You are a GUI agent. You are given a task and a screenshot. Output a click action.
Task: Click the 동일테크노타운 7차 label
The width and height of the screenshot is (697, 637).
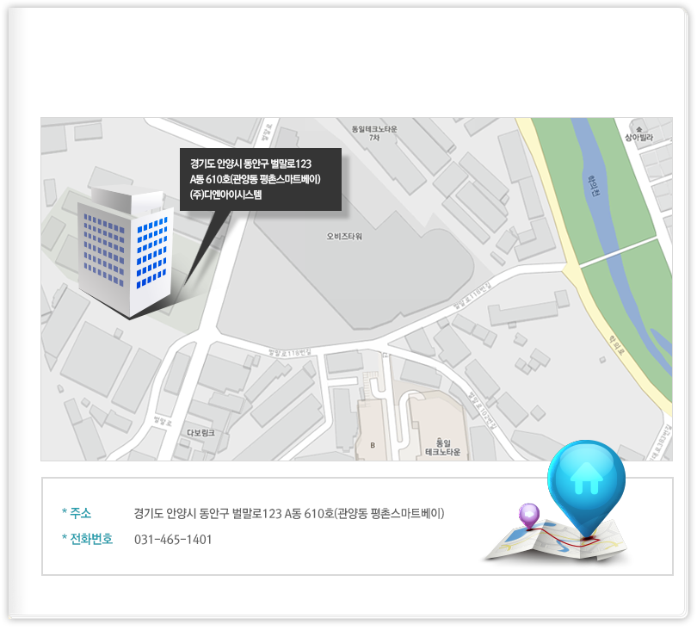point(373,133)
